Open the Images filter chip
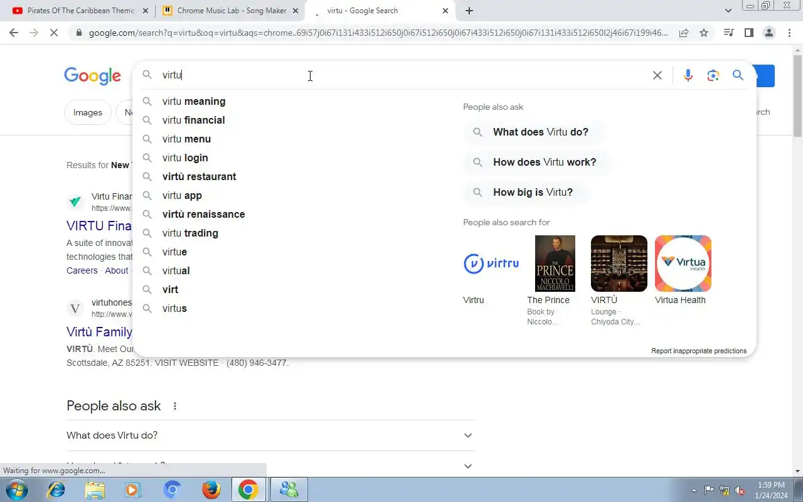This screenshot has width=803, height=502. [x=88, y=112]
